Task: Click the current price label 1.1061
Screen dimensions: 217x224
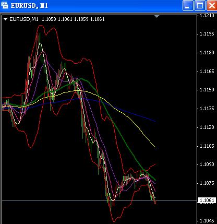Action: [x=207, y=201]
